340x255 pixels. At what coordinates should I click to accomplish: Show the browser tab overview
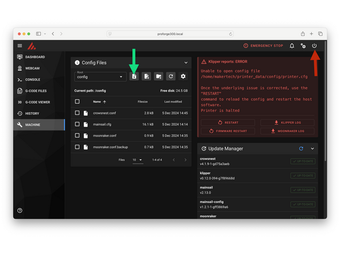tap(320, 34)
